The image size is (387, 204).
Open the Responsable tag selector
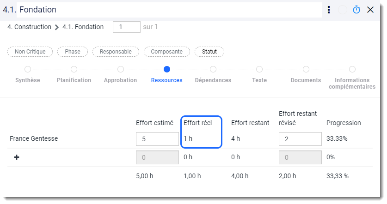[116, 52]
